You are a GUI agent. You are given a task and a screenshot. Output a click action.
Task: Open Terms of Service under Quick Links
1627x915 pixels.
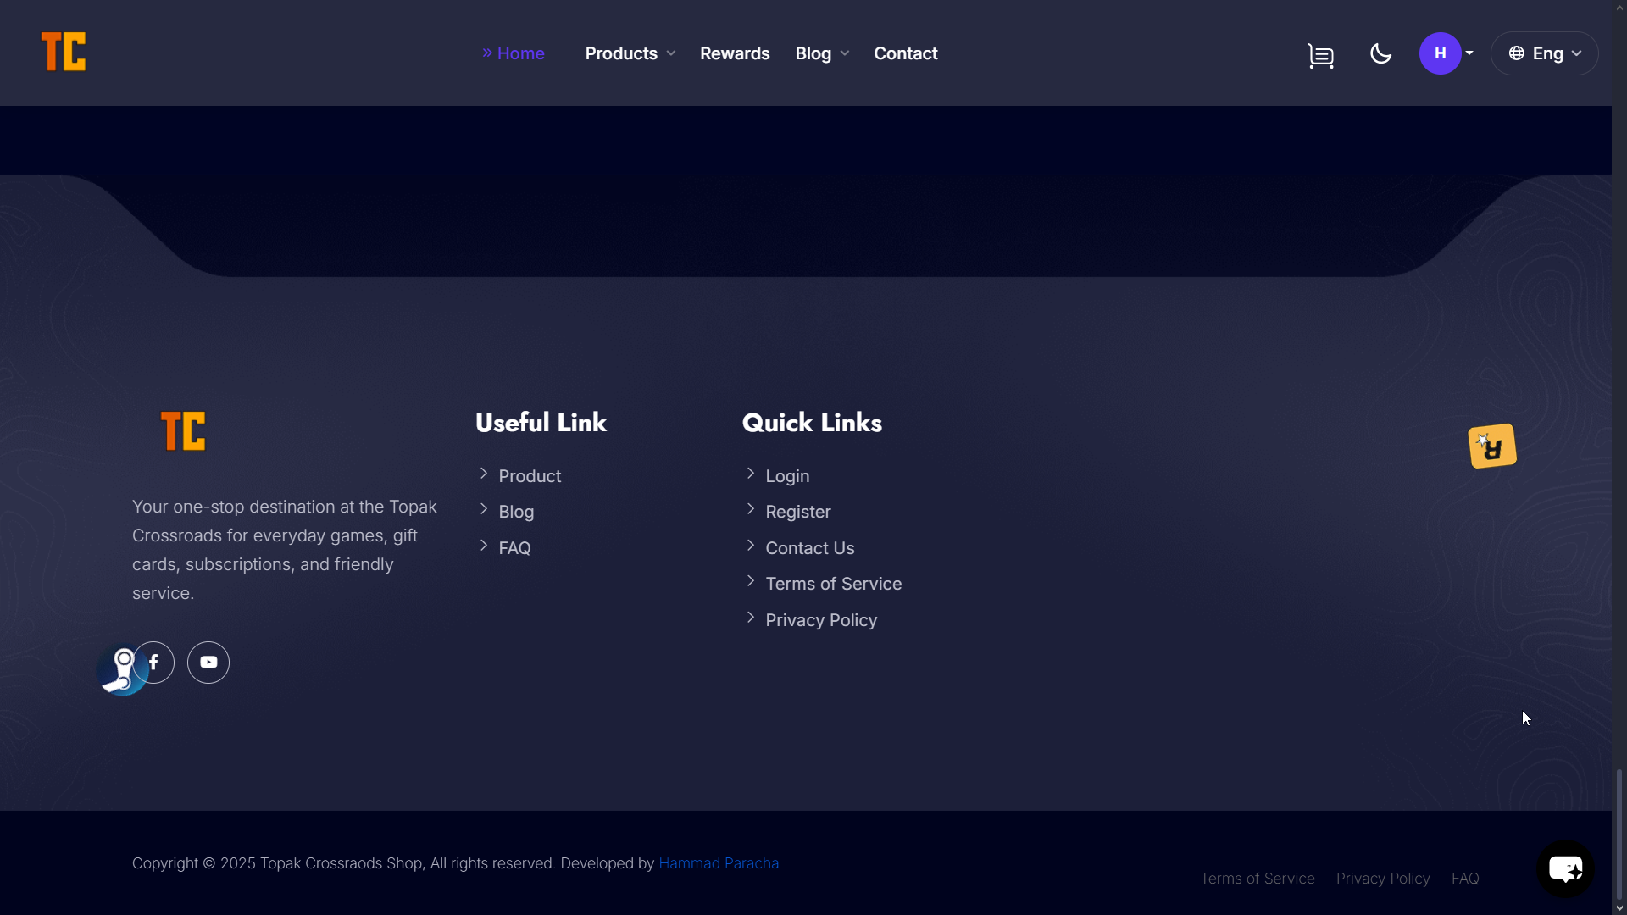[833, 584]
